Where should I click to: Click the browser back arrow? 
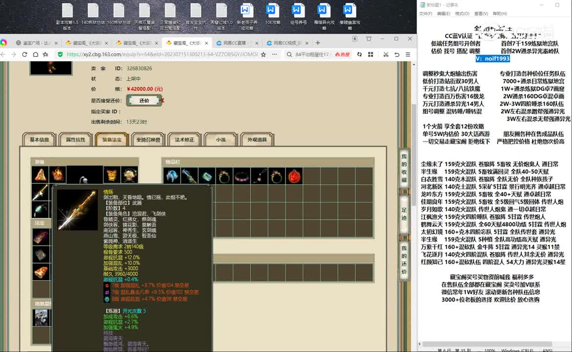point(3,54)
